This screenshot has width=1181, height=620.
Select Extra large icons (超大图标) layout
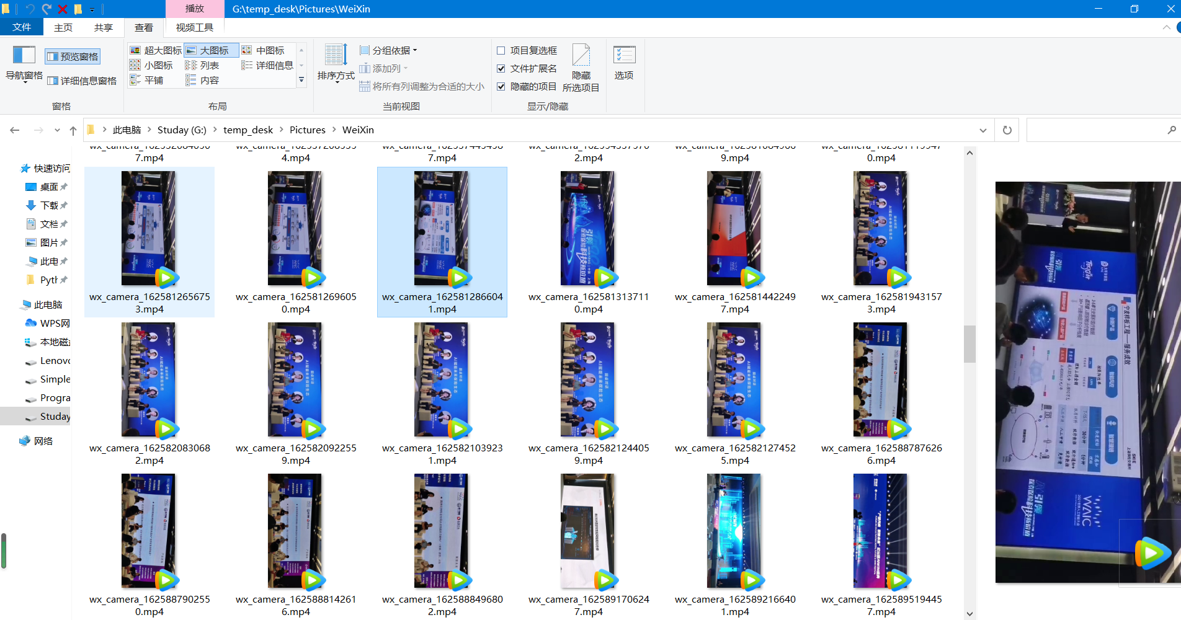point(156,50)
